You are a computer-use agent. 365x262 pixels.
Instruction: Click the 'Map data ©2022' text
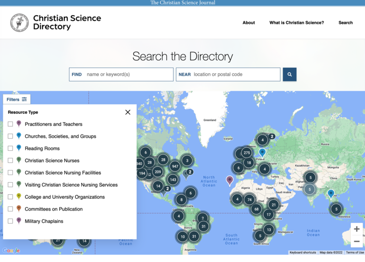tap(331, 252)
